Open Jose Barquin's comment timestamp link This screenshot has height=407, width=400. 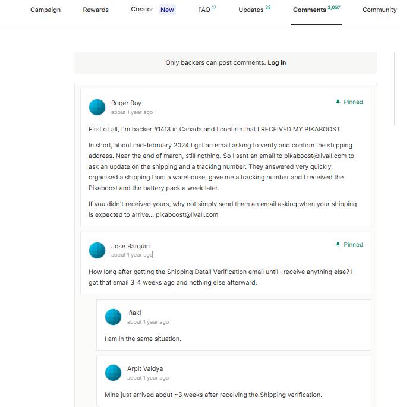point(132,255)
